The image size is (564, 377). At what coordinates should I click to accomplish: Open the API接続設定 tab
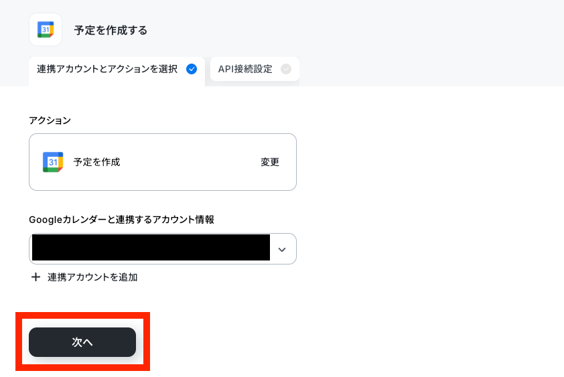(x=255, y=69)
